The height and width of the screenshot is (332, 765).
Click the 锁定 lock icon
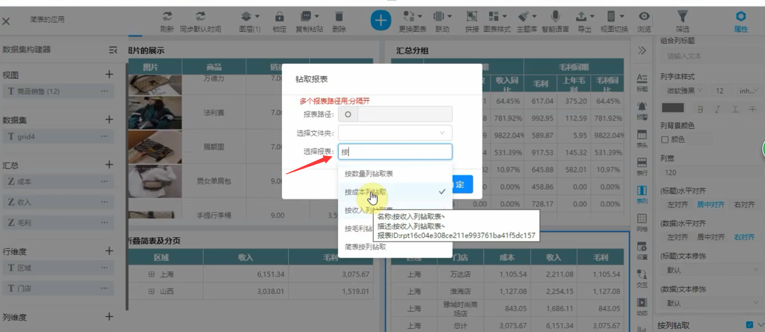point(279,16)
